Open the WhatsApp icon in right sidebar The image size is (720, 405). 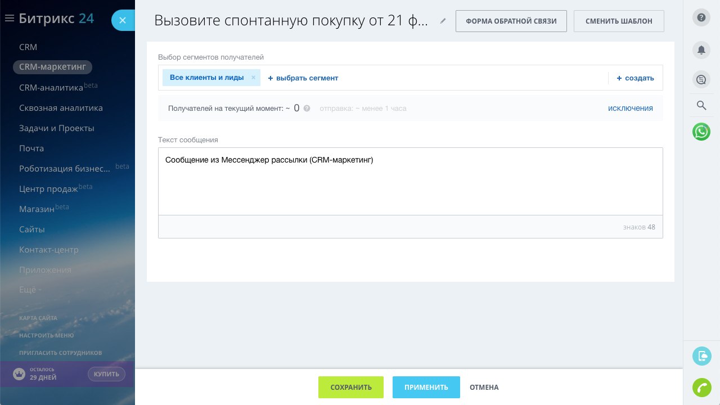point(701,132)
